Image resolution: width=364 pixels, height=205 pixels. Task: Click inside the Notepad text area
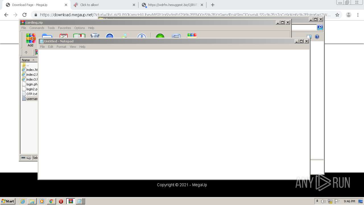[174, 114]
